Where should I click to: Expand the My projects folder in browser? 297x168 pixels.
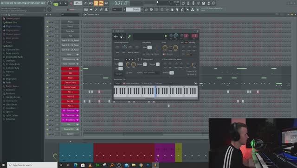coord(11,79)
